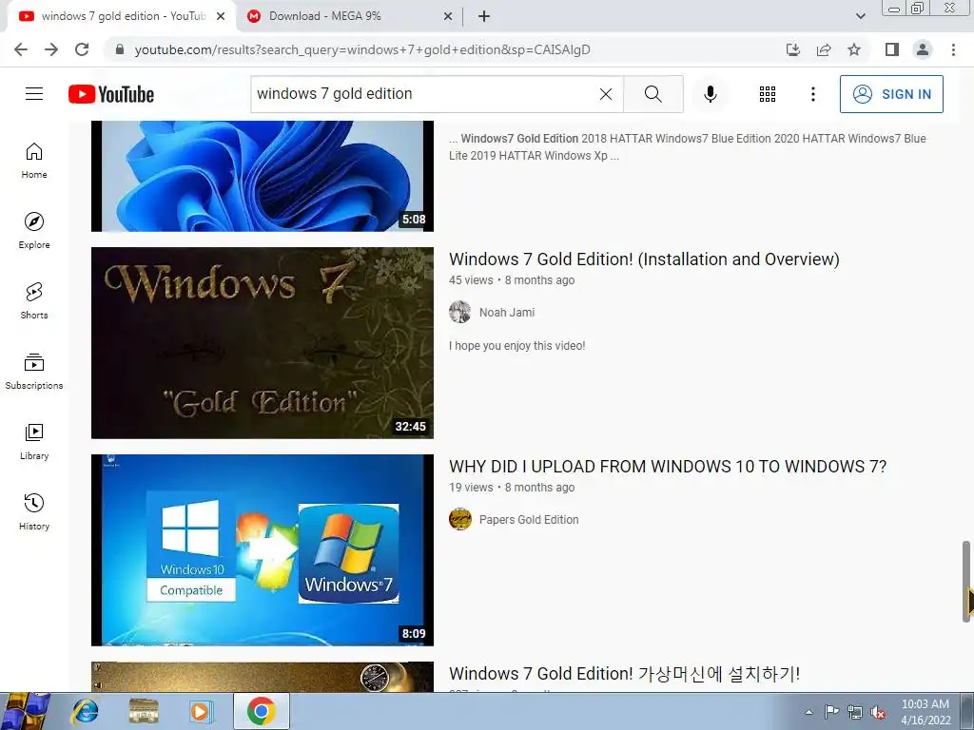Click the address bar URL
Screen dimensions: 974x730
point(362,49)
